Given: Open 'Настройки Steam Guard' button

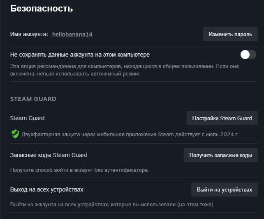Looking at the screenshot, I should pyautogui.click(x=222, y=118).
